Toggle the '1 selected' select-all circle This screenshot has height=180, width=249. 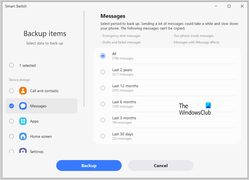coord(12,65)
